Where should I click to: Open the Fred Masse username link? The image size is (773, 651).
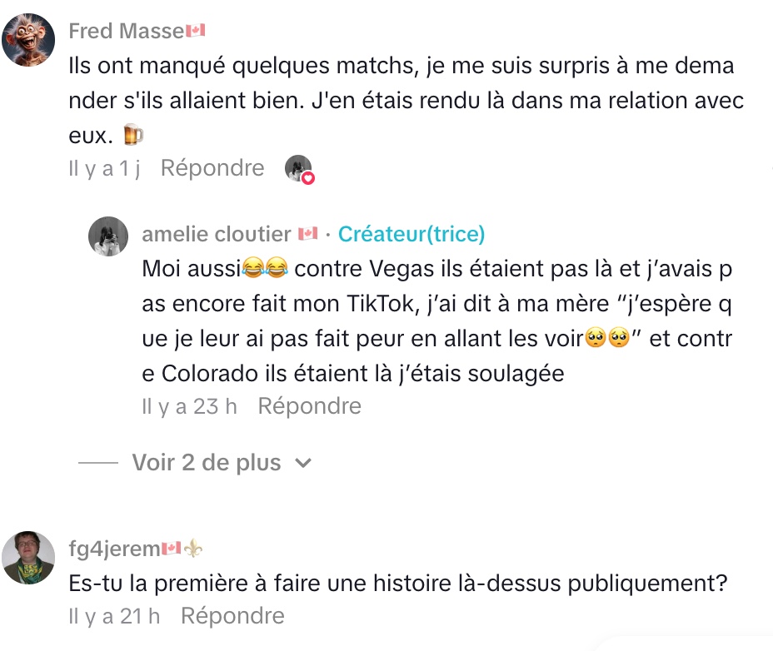[126, 32]
